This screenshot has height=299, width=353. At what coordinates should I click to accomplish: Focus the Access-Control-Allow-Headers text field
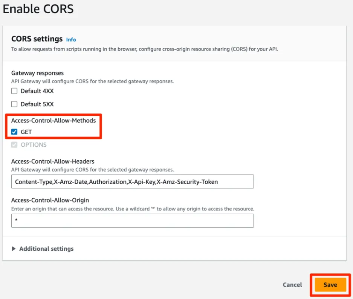132,181
